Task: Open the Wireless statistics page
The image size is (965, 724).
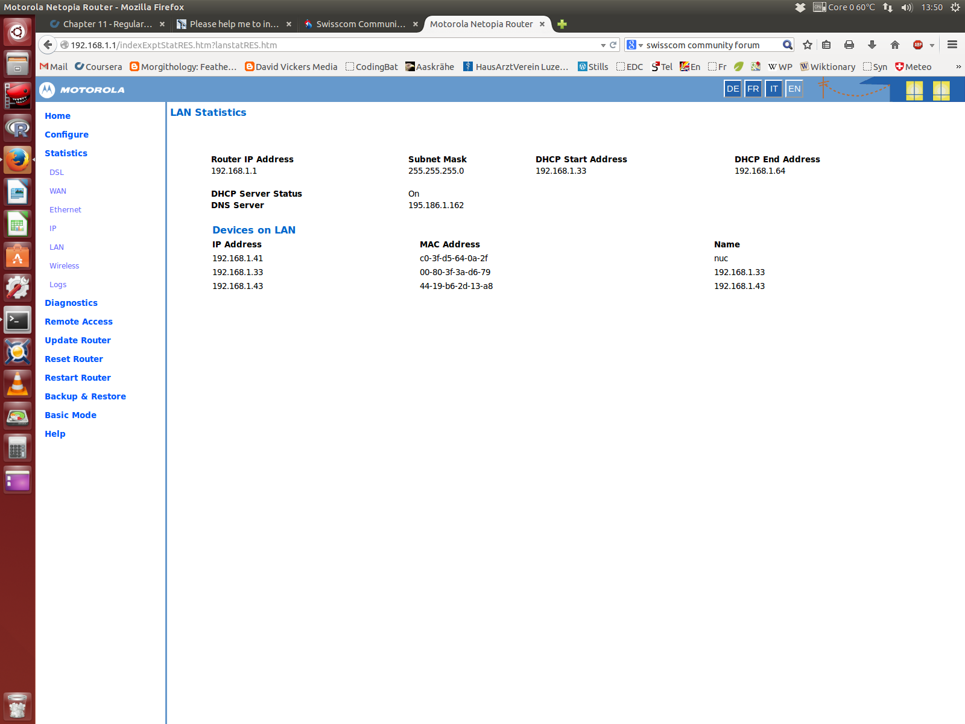Action: click(64, 265)
